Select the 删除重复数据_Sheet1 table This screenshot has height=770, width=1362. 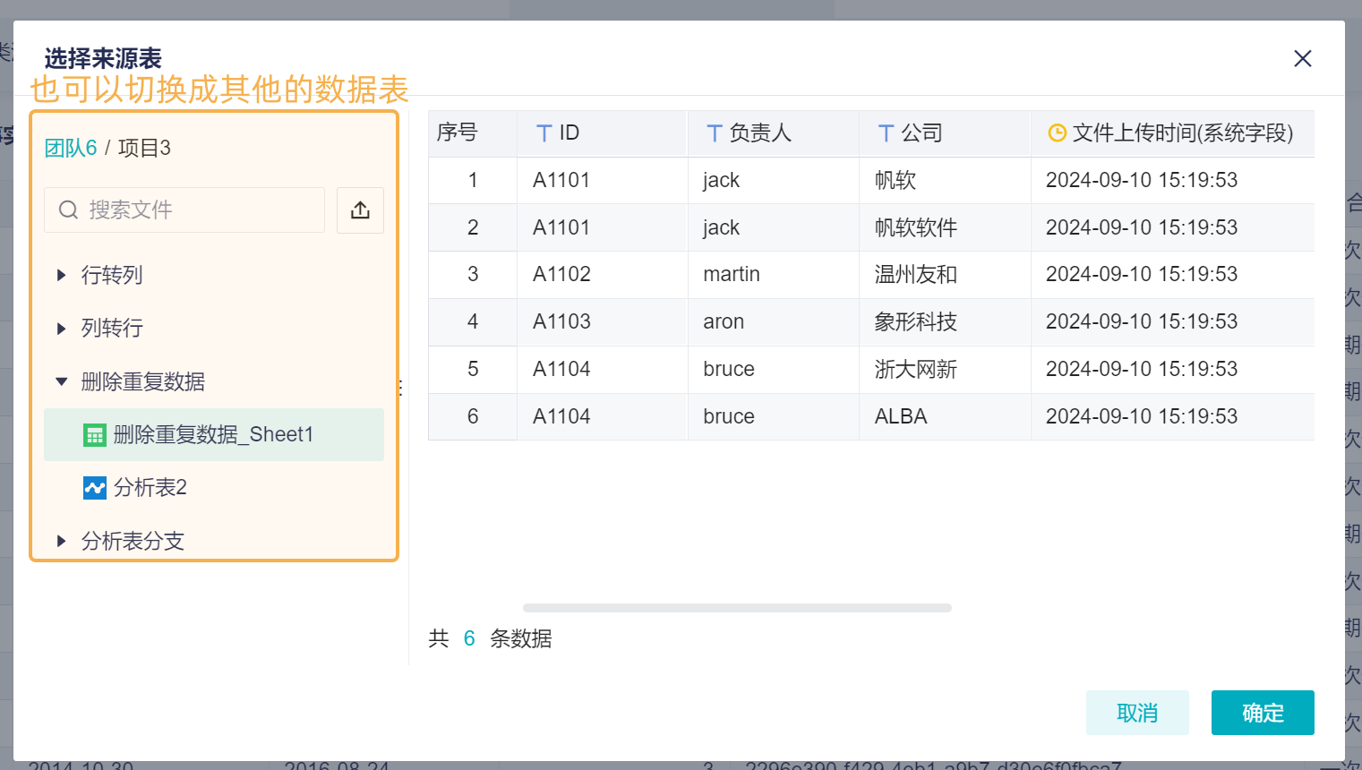pos(213,435)
